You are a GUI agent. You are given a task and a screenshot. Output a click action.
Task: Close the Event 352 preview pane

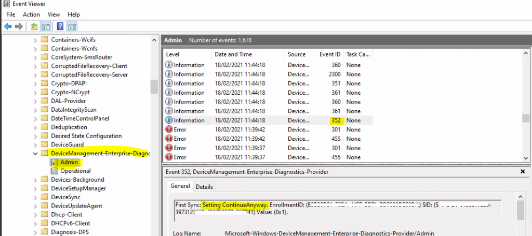(x=523, y=172)
